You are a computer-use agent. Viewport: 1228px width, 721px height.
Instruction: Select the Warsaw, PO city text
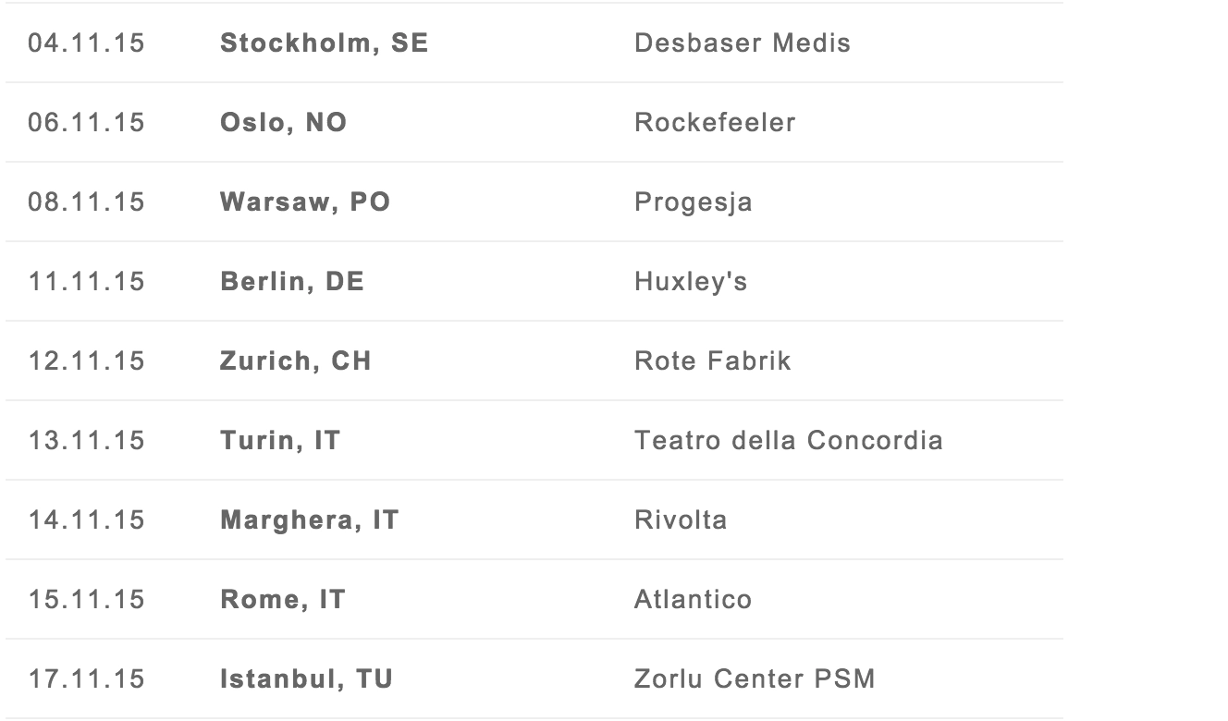[x=305, y=202]
